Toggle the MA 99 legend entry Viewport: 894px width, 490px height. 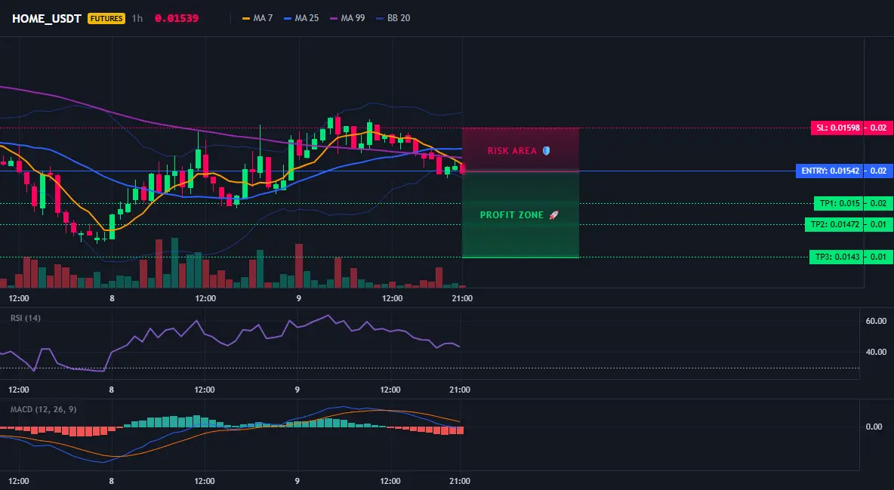click(347, 18)
